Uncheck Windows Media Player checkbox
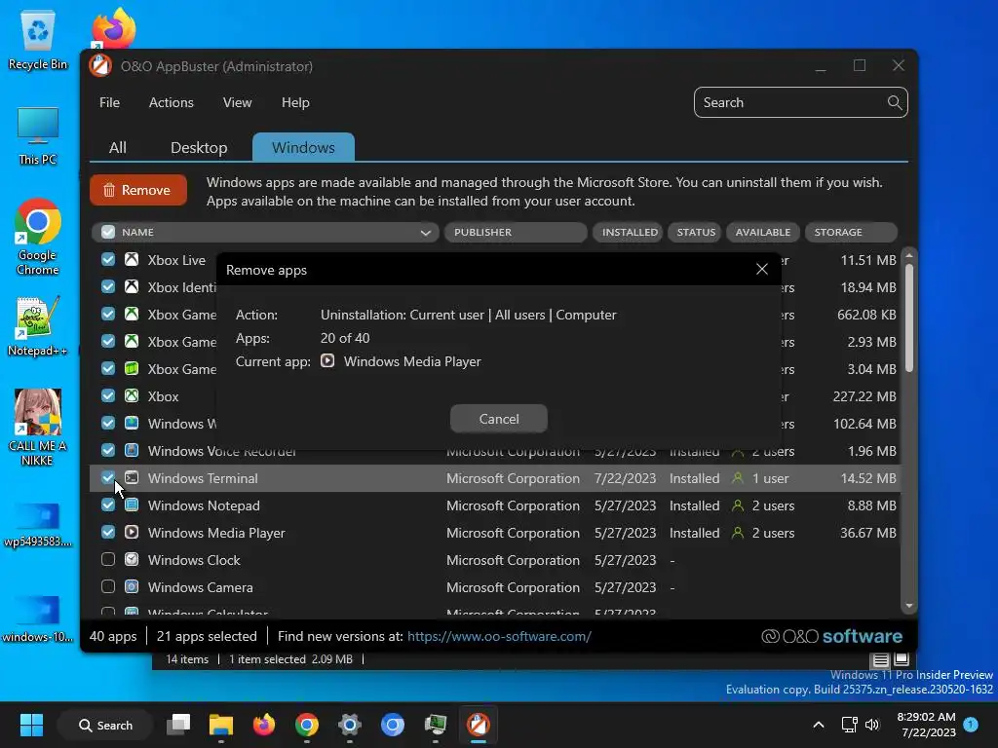Screen dimensions: 998x748 pos(108,533)
